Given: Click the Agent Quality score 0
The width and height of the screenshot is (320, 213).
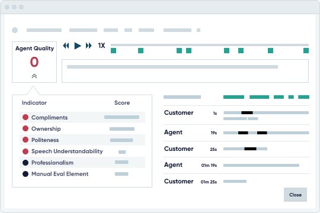Looking at the screenshot, I should (x=34, y=62).
